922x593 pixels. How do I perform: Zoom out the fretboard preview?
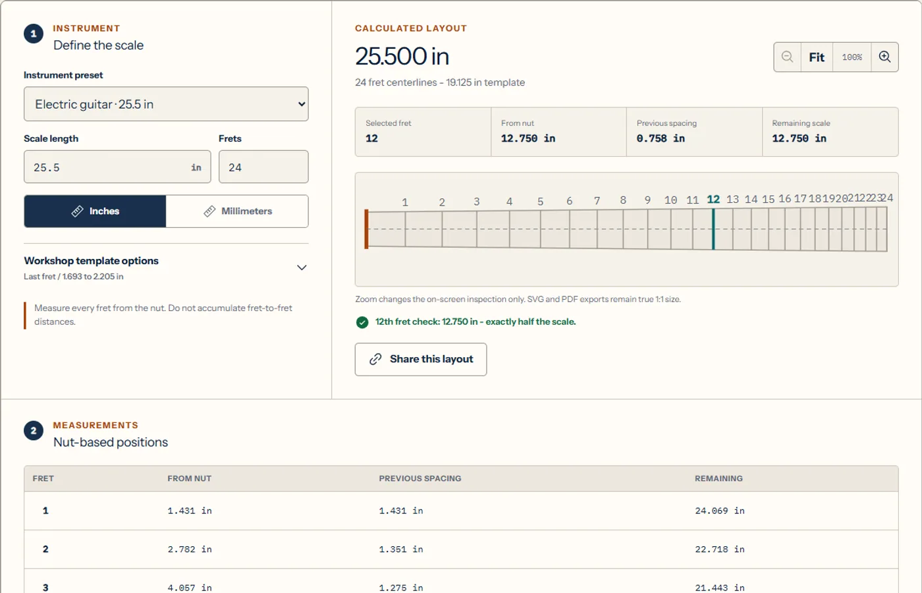[787, 57]
